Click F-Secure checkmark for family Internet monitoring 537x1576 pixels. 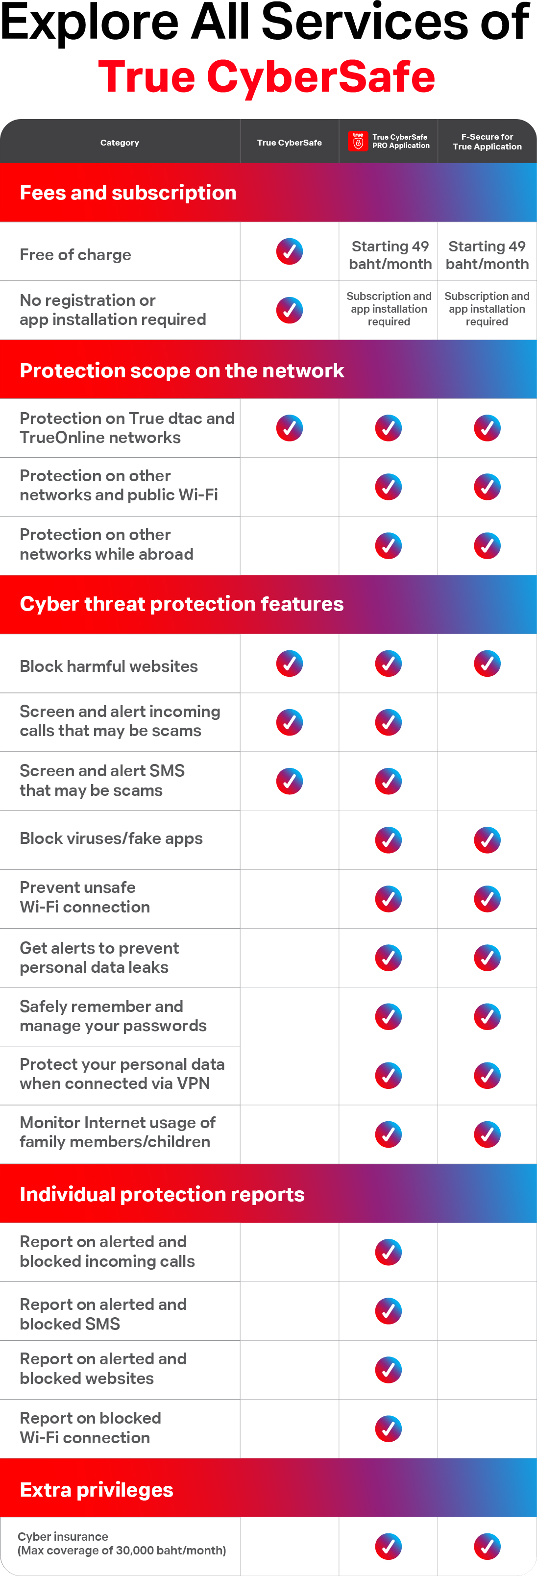pos(487,1134)
